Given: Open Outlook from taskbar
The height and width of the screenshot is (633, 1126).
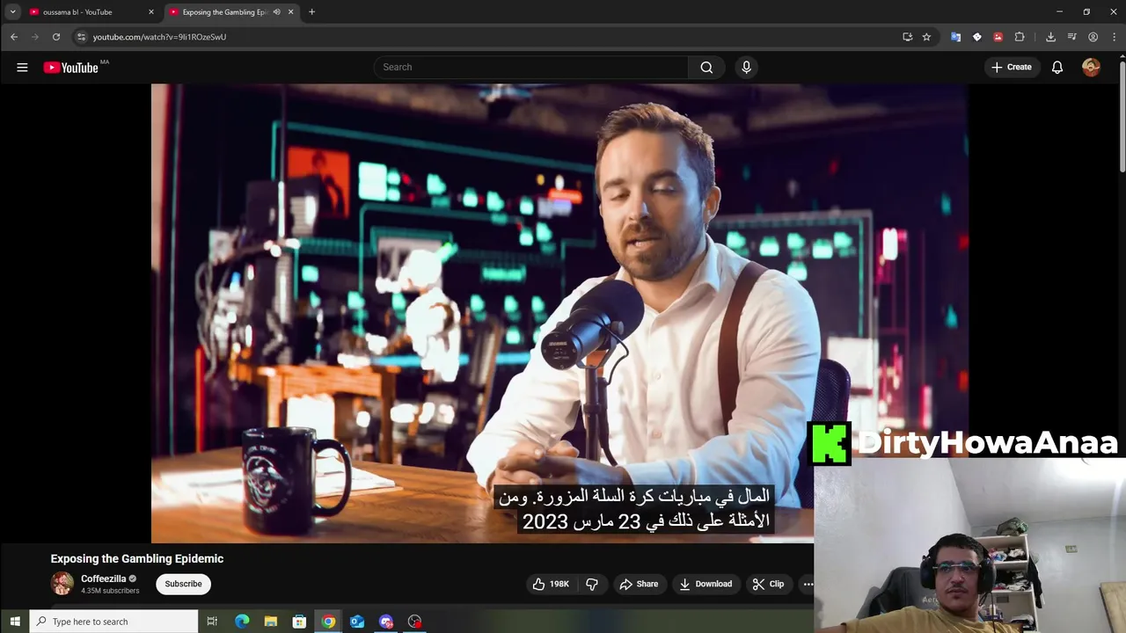Looking at the screenshot, I should coord(357,622).
